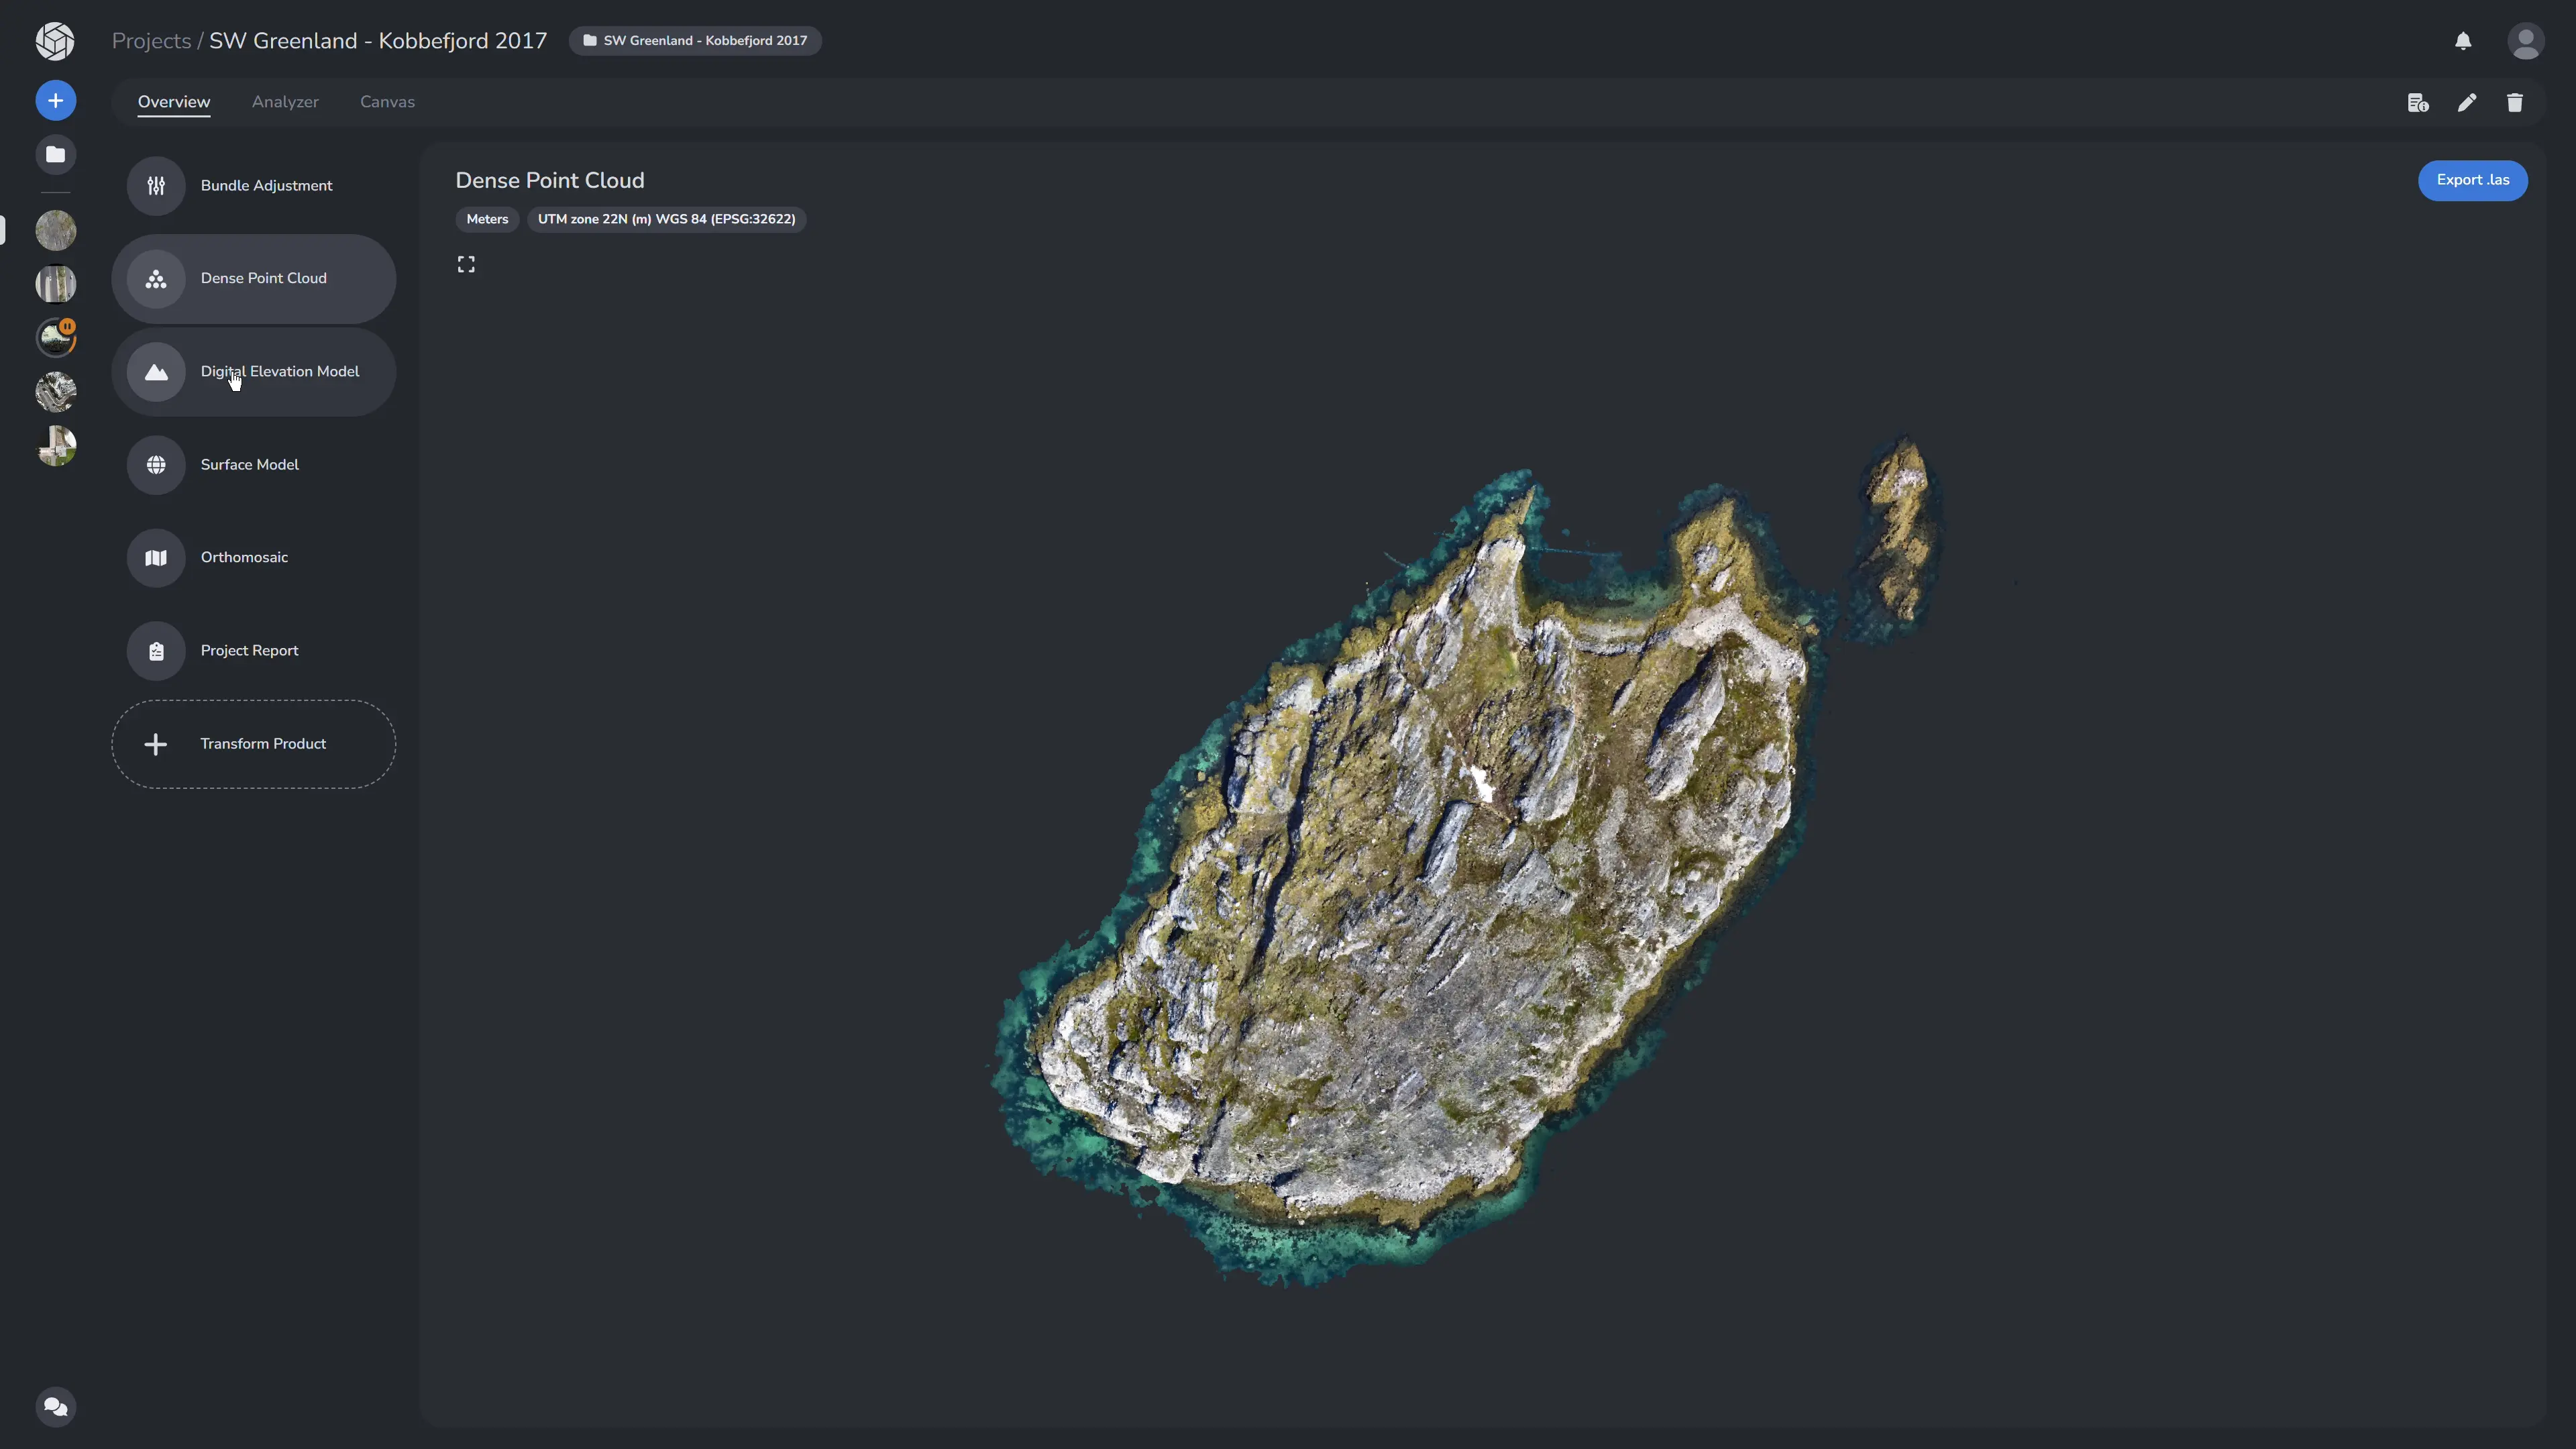Viewport: 2576px width, 1449px height.
Task: Open the folders icon in left sidebar
Action: (x=56, y=154)
